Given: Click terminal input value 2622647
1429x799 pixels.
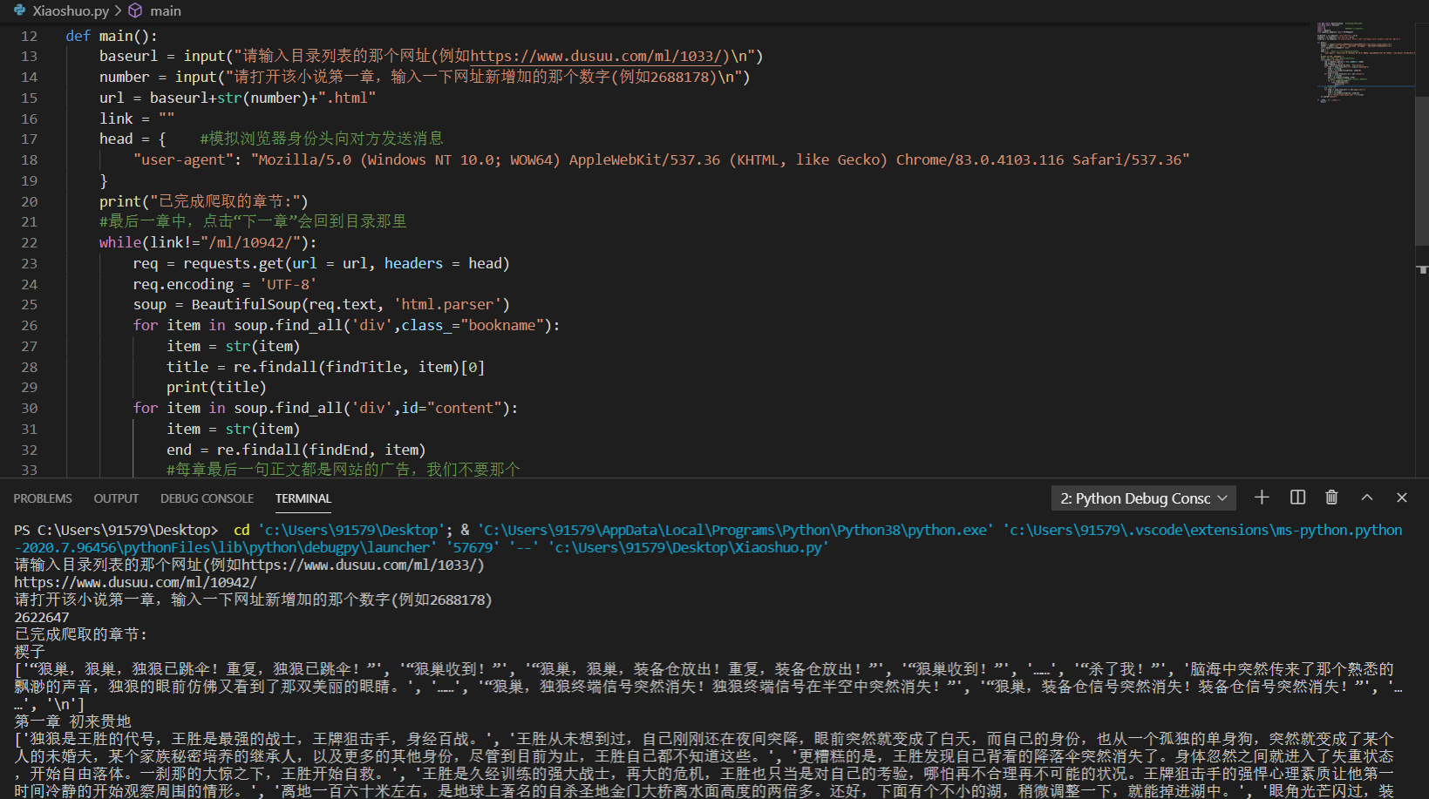Looking at the screenshot, I should click(42, 617).
